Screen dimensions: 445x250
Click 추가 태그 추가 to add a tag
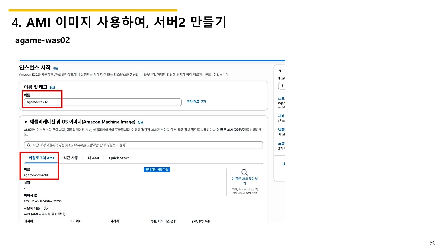click(196, 102)
